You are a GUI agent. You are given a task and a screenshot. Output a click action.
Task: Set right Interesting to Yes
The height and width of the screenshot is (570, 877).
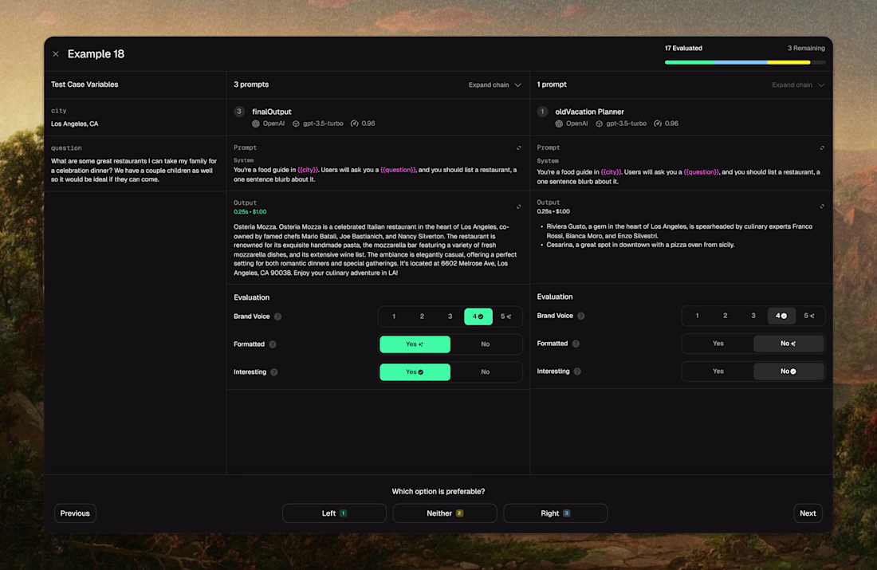(718, 371)
